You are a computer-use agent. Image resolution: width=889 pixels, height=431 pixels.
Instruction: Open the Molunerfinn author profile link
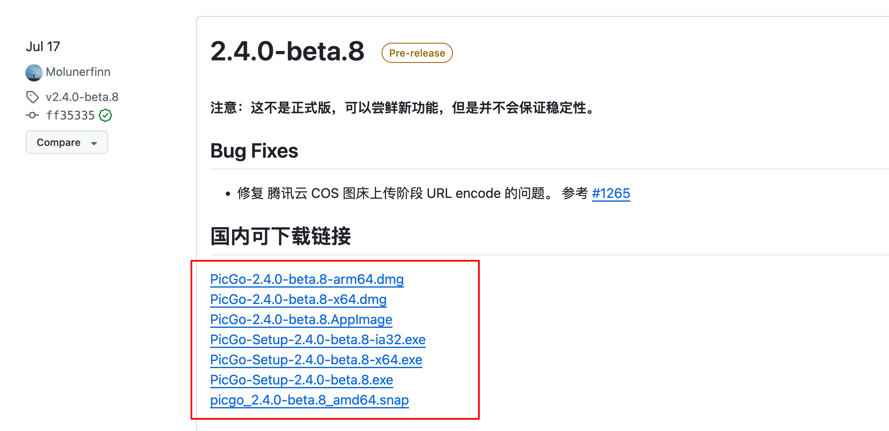click(x=78, y=72)
